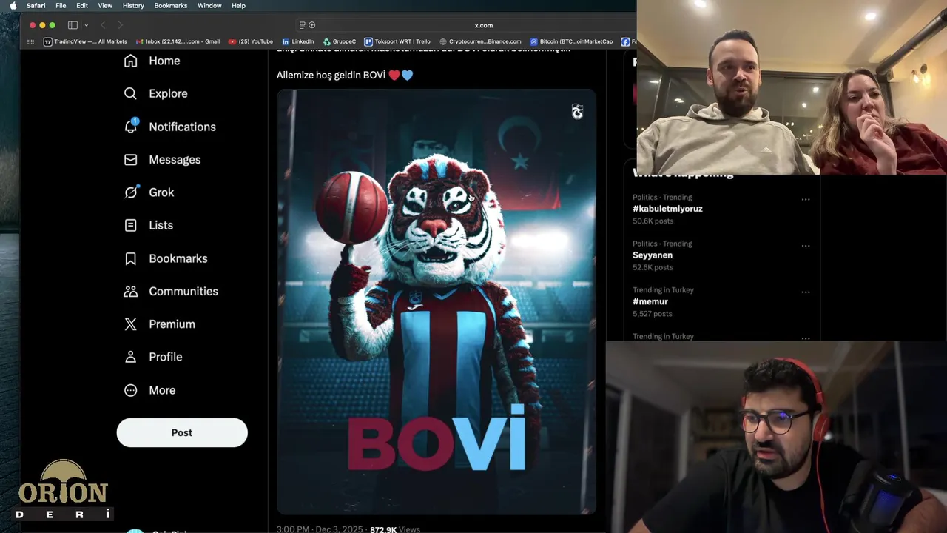Click the post timestamp 3:00 PM Dec 3, 2025

click(x=320, y=529)
